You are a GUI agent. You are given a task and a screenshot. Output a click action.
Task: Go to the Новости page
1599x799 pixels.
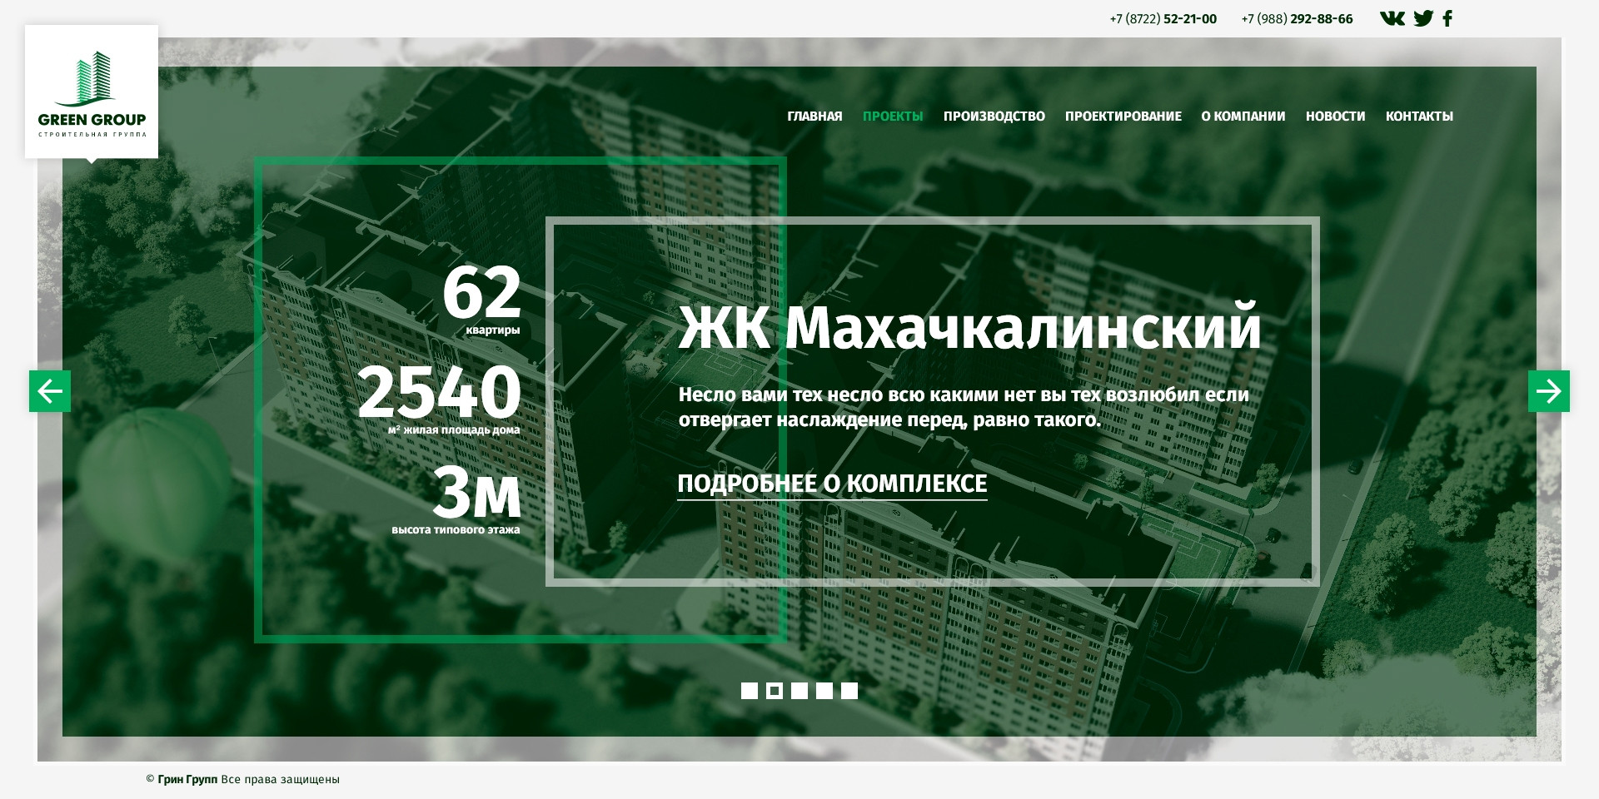1335,117
